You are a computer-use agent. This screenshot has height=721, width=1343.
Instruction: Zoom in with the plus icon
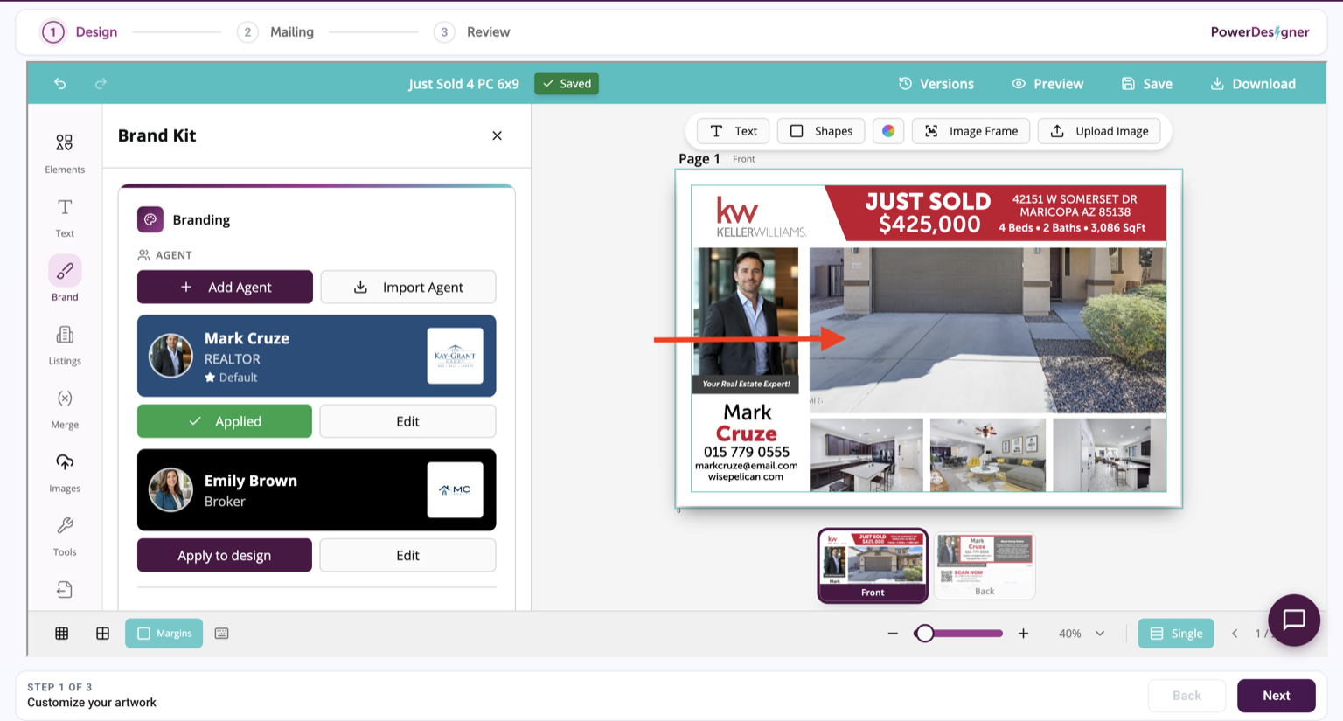point(1023,634)
